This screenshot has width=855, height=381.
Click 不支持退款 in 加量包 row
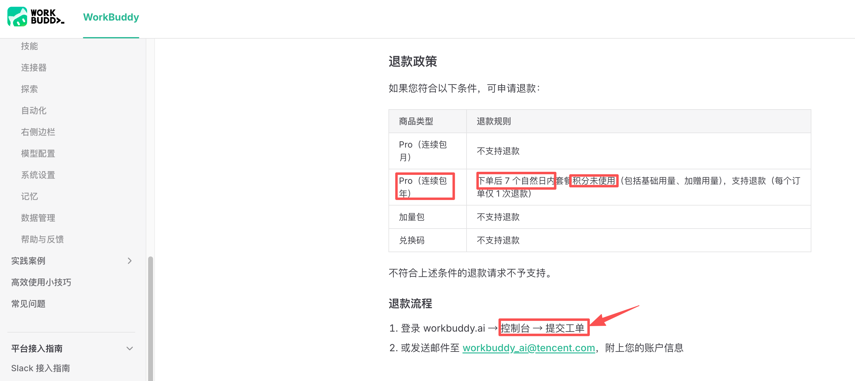[x=498, y=217]
